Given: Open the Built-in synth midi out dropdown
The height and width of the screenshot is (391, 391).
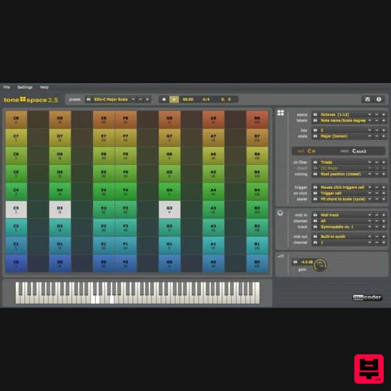Looking at the screenshot, I should pyautogui.click(x=346, y=237).
